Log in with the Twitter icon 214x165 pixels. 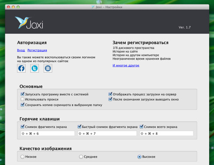35,68
